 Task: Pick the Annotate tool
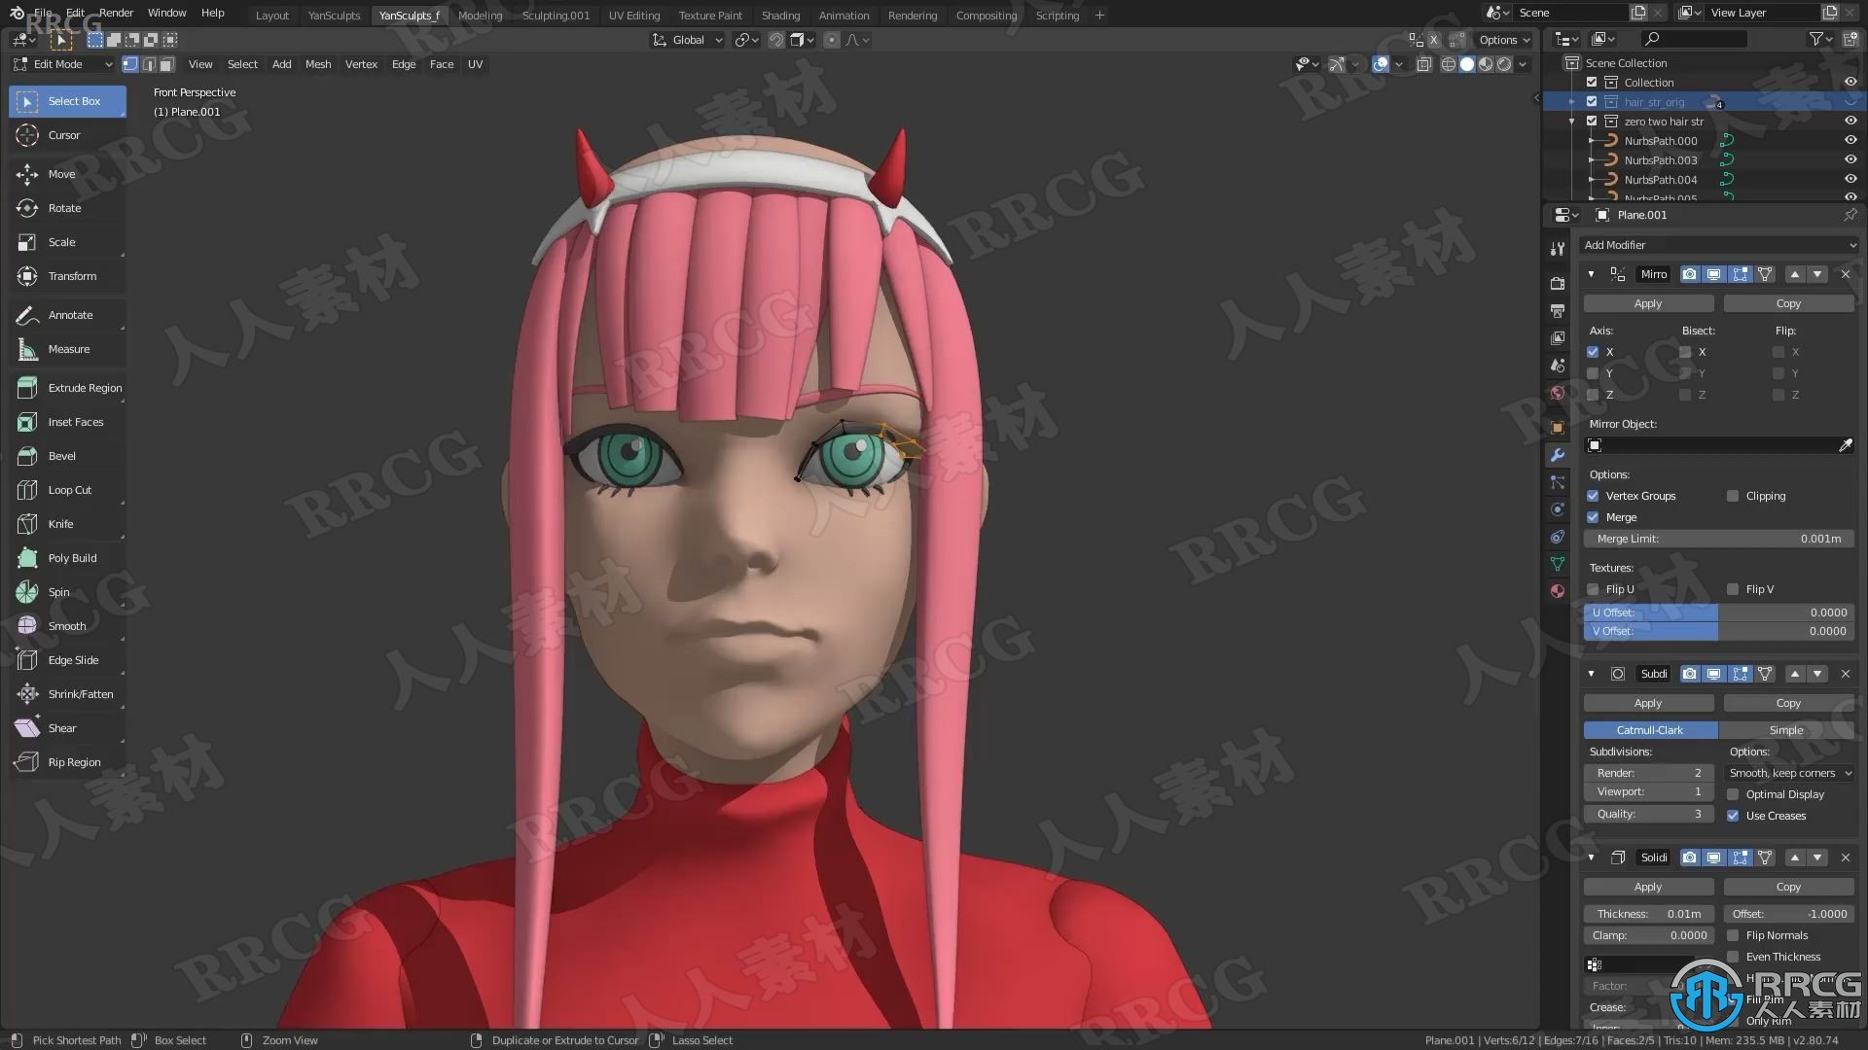(67, 315)
